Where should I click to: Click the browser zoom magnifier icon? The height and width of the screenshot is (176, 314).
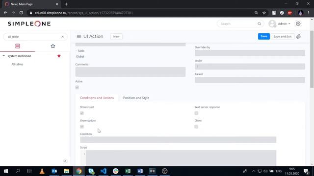[256, 13]
